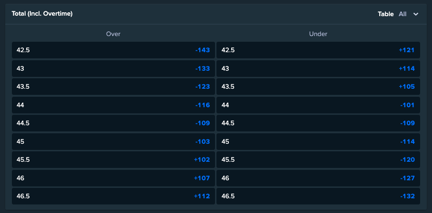Click the Total (Incl. Overtime) header

42,14
